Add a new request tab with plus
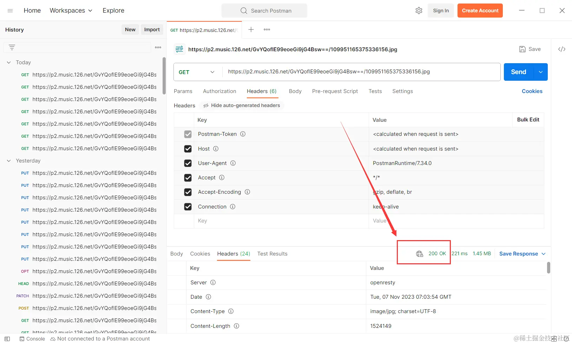The image size is (572, 344). (251, 29)
